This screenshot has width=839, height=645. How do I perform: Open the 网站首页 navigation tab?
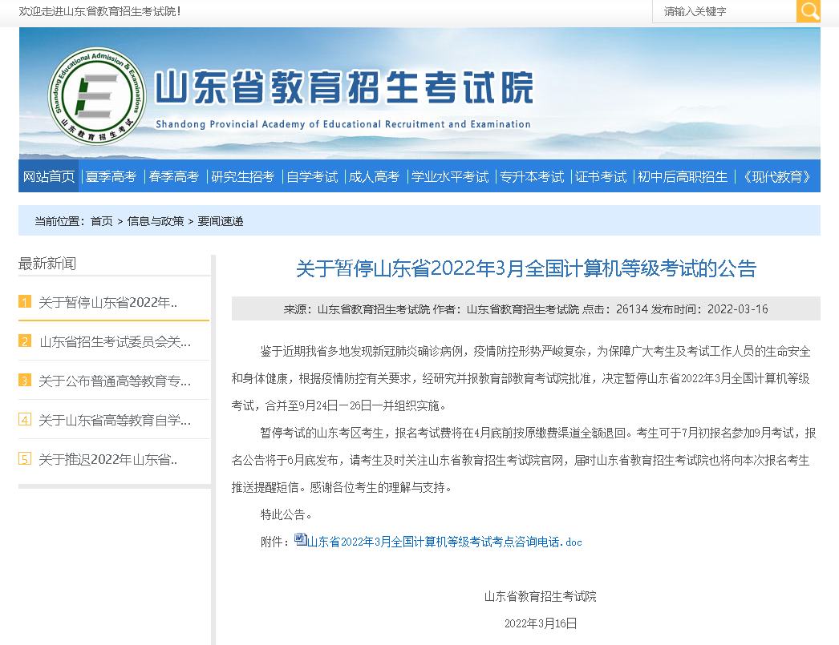tap(49, 177)
